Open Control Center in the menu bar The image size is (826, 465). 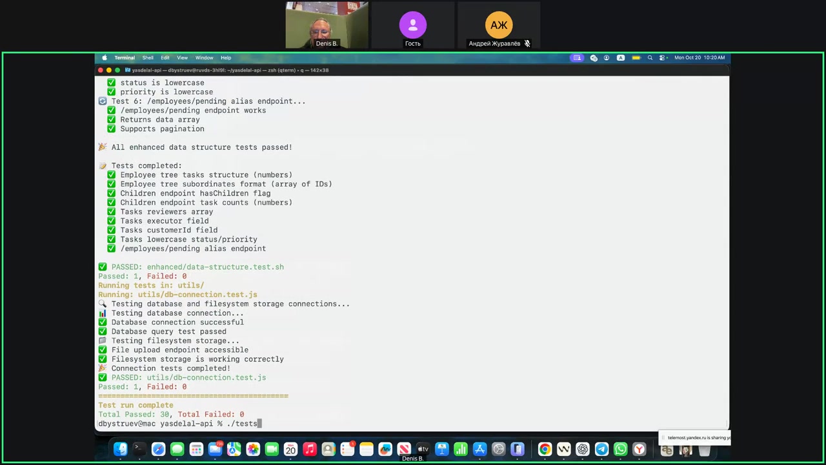pos(662,58)
